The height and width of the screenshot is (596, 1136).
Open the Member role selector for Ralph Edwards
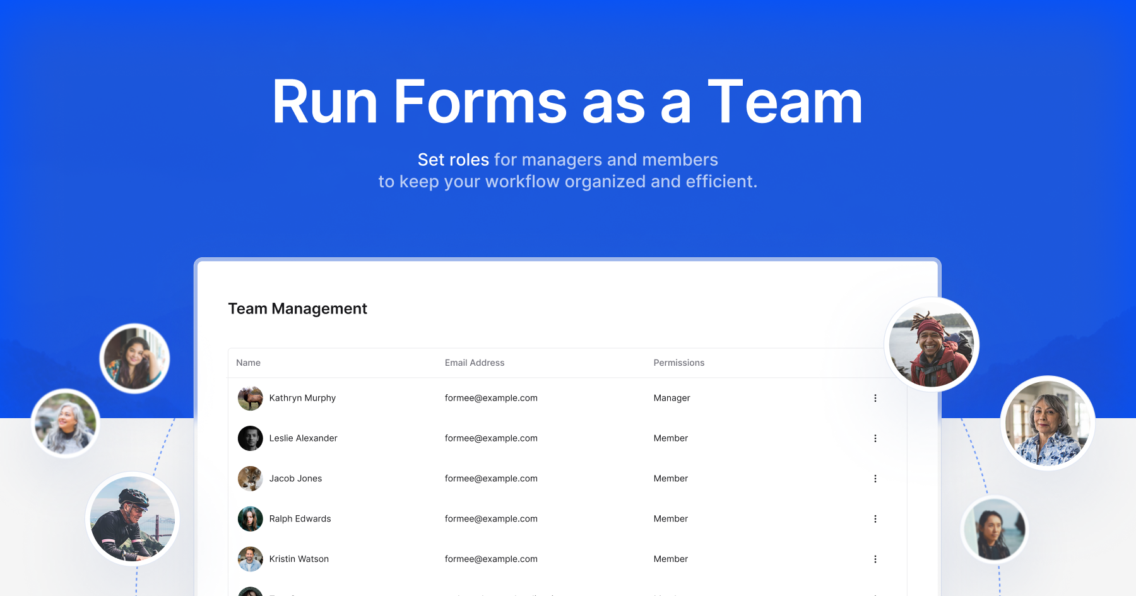point(670,518)
